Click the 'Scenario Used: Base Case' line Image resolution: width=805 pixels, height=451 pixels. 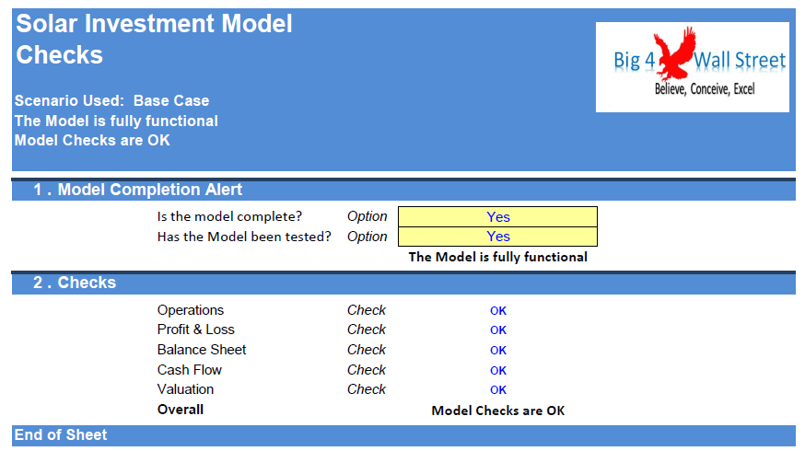111,101
